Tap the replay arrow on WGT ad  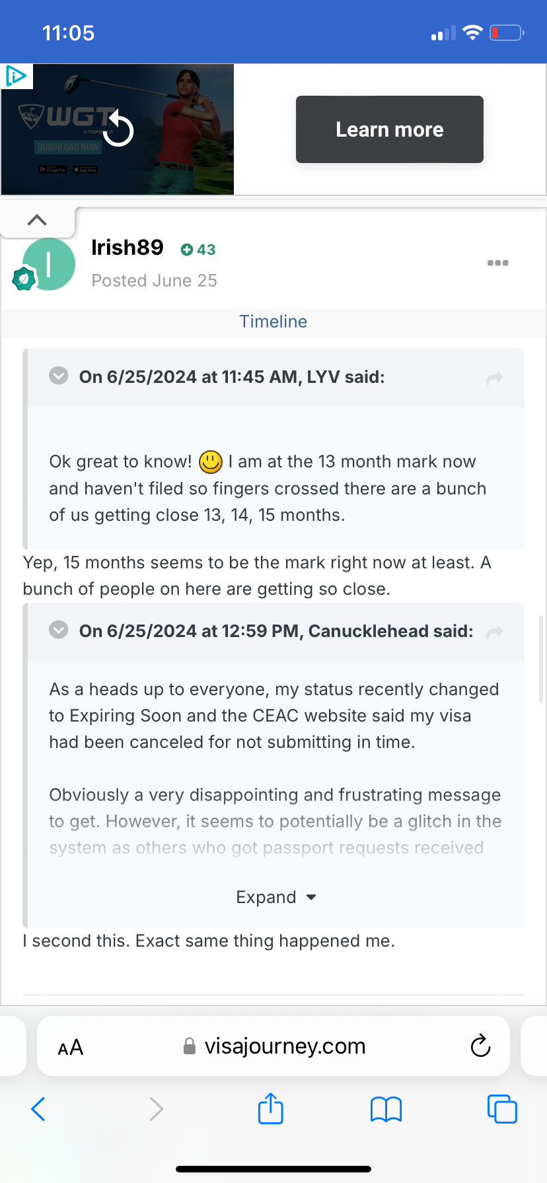tap(118, 128)
